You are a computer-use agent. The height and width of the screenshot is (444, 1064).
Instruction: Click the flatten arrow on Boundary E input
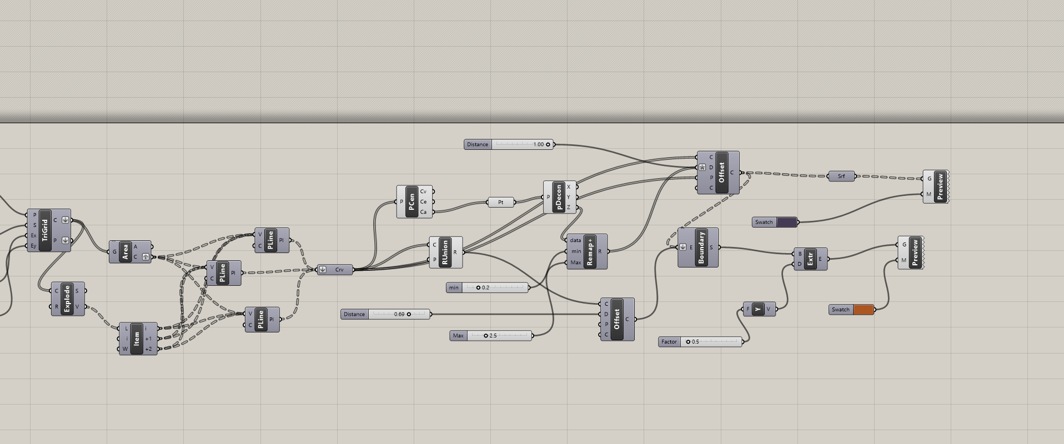coord(683,248)
